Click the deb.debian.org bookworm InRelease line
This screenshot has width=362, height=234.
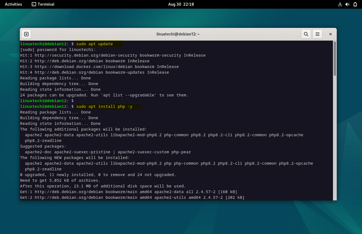pyautogui.click(x=85, y=61)
